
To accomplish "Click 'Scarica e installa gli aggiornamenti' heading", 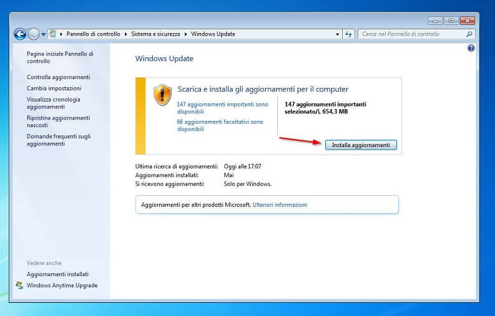I will pos(263,89).
